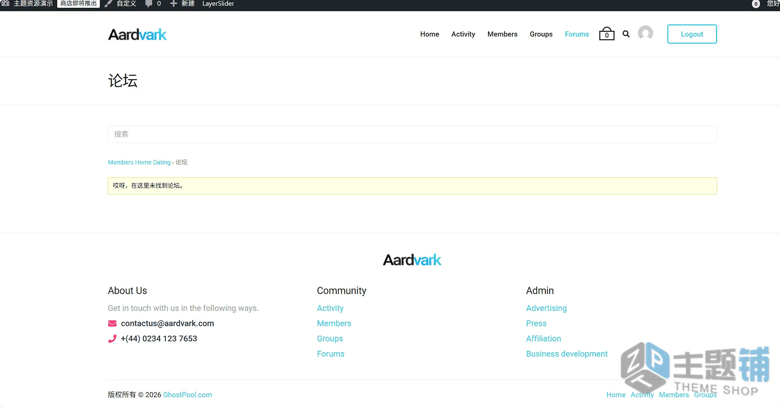Click the admin bar dashboard gauge icon
This screenshot has height=407, width=780.
click(5, 3)
